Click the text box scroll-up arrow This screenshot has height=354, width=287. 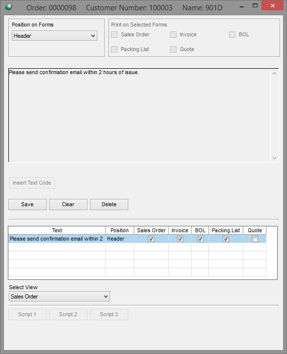[274, 73]
